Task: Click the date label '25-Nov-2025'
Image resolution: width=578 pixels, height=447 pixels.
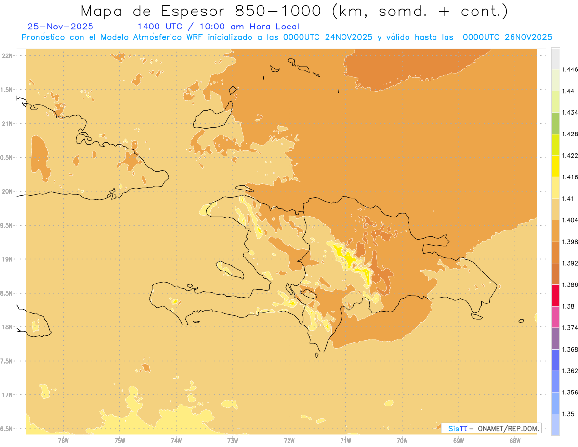Action: point(61,27)
